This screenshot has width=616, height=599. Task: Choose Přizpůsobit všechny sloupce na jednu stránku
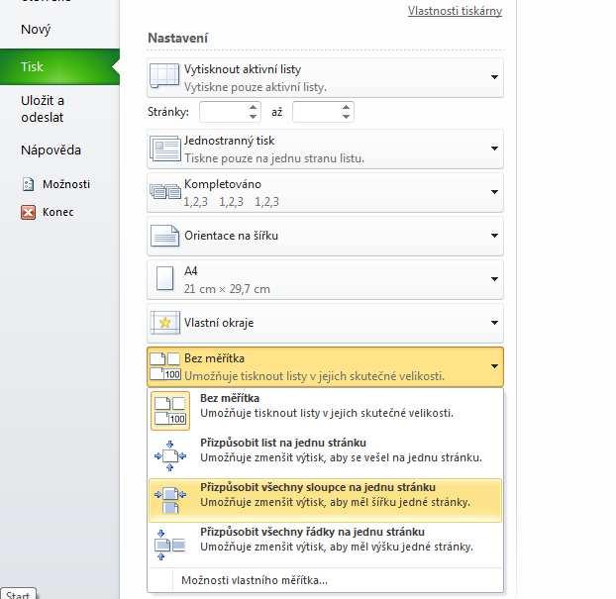(x=325, y=500)
